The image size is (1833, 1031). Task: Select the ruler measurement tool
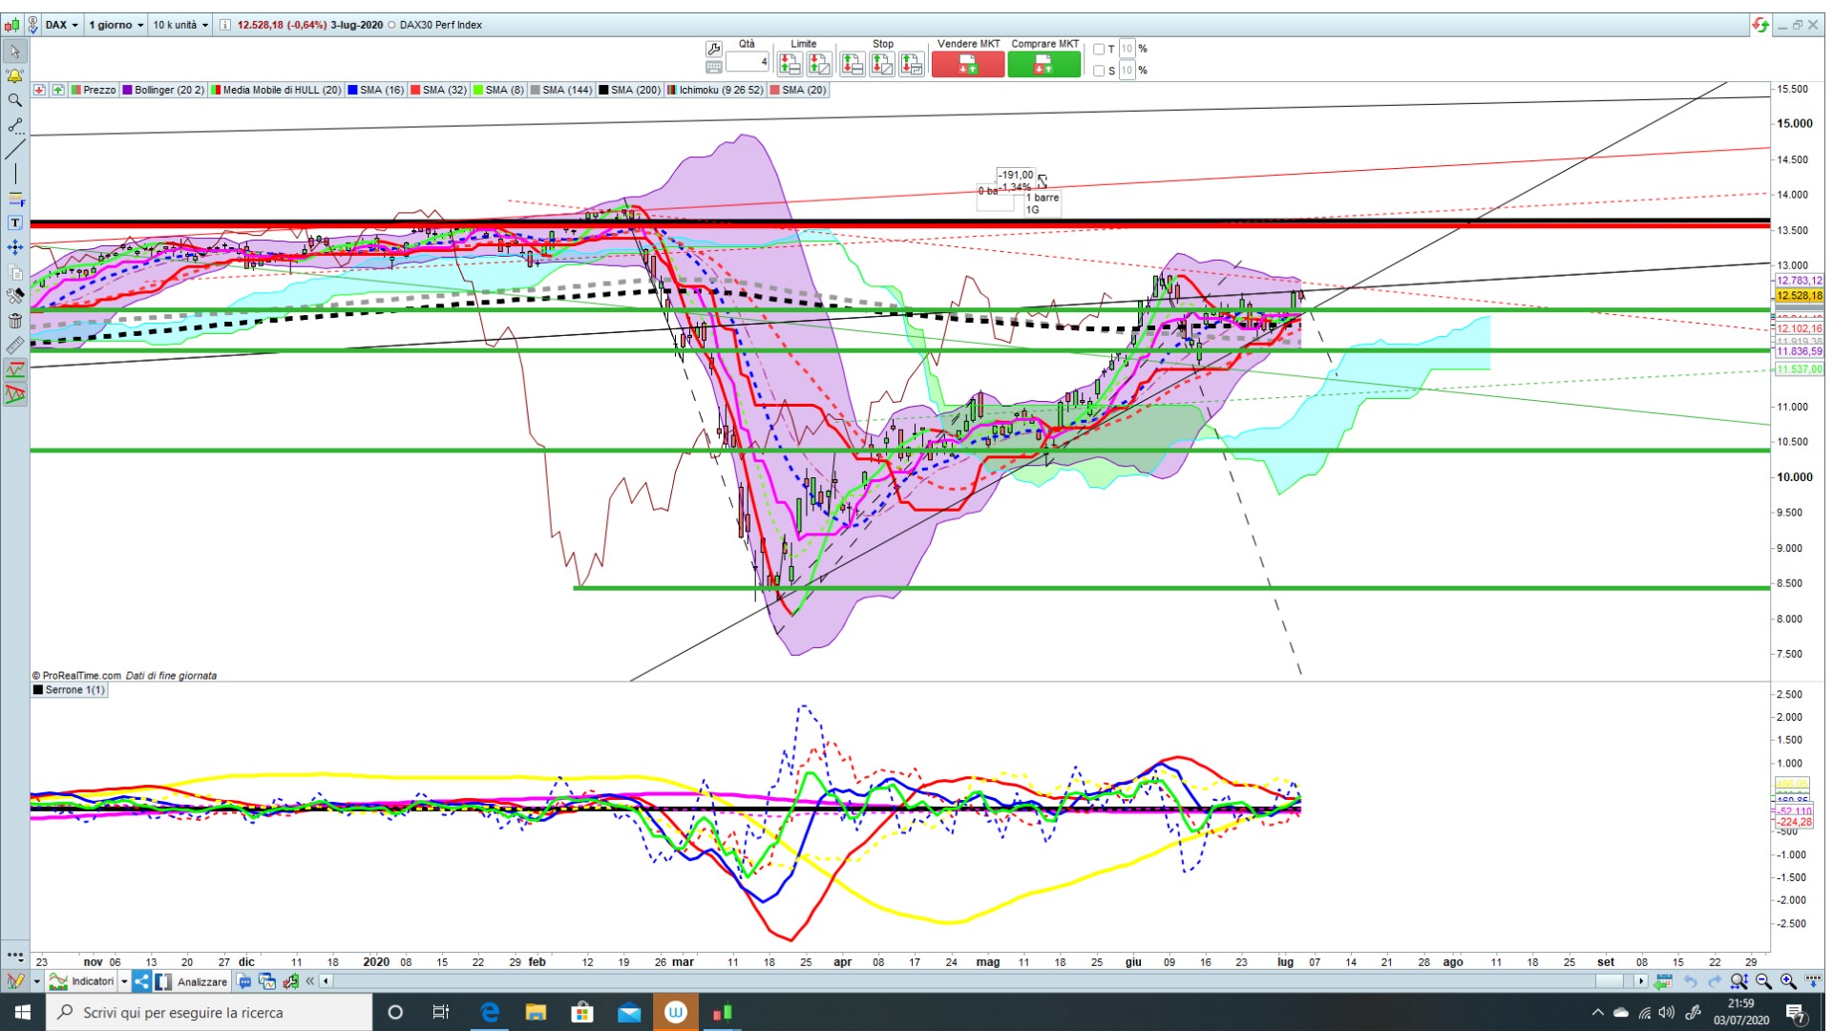pos(15,346)
